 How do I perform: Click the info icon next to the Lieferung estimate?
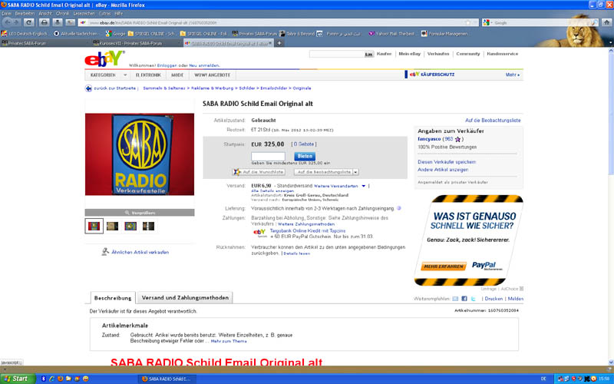pyautogui.click(x=399, y=208)
